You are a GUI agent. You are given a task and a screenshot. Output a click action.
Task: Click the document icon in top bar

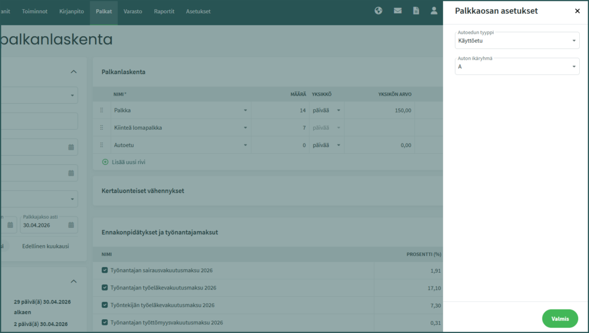click(x=416, y=11)
